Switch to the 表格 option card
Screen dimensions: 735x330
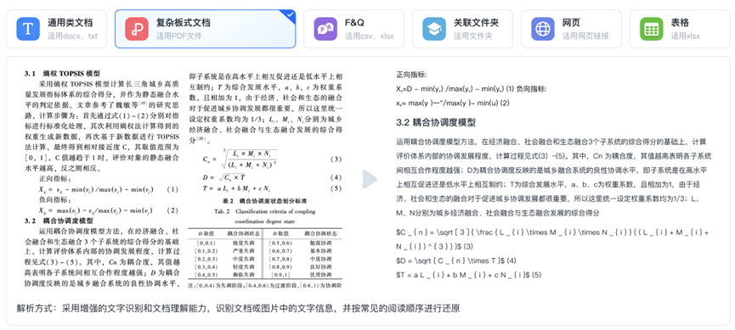680,29
